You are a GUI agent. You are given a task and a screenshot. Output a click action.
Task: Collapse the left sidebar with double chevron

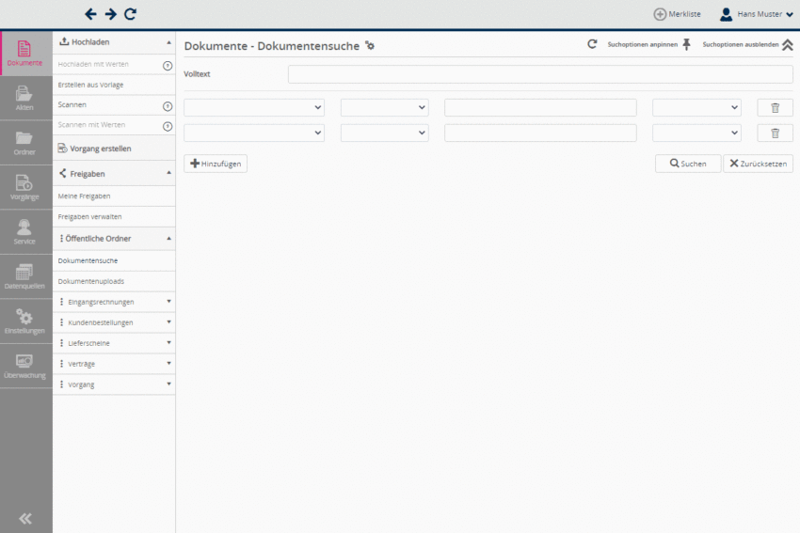tap(25, 518)
